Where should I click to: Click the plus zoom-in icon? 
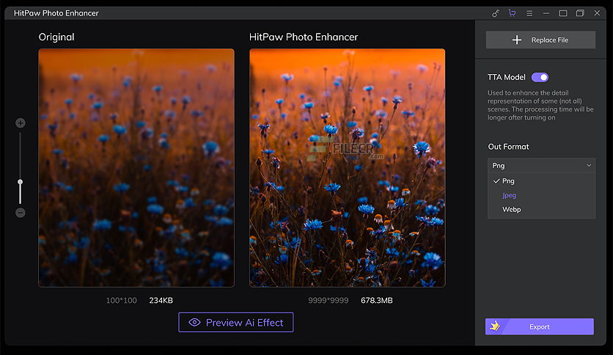[21, 123]
